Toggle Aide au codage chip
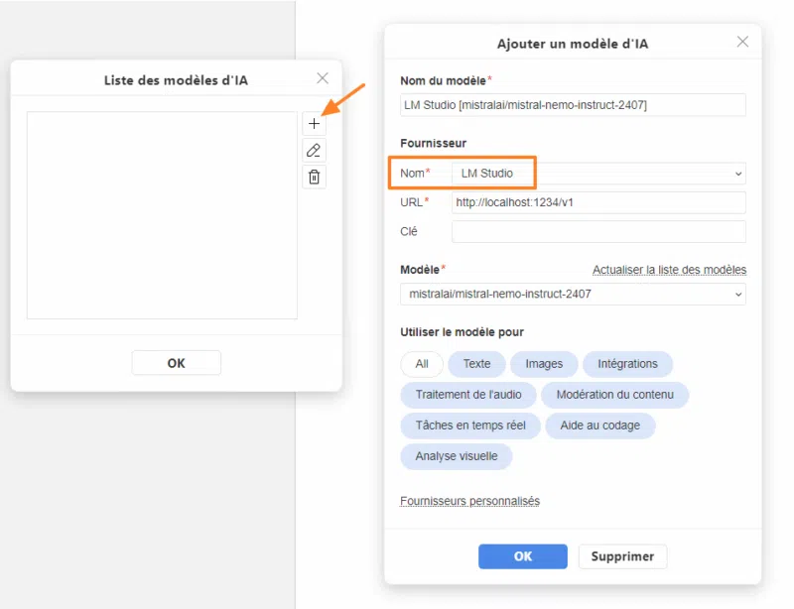This screenshot has width=794, height=609. (x=599, y=426)
